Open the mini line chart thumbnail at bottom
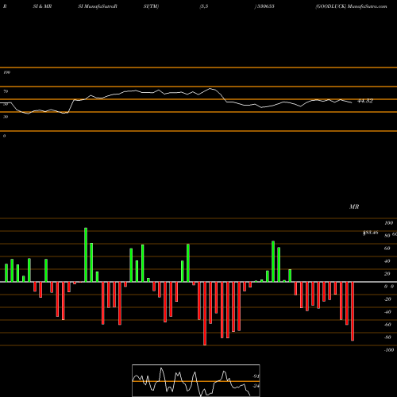Image resolution: width=397 pixels, height=397 pixels. pyautogui.click(x=196, y=380)
